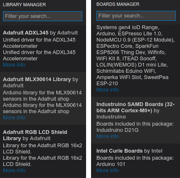Click the NodeMCU 0.9 board list entry
The width and height of the screenshot is (180, 178).
pos(135,40)
